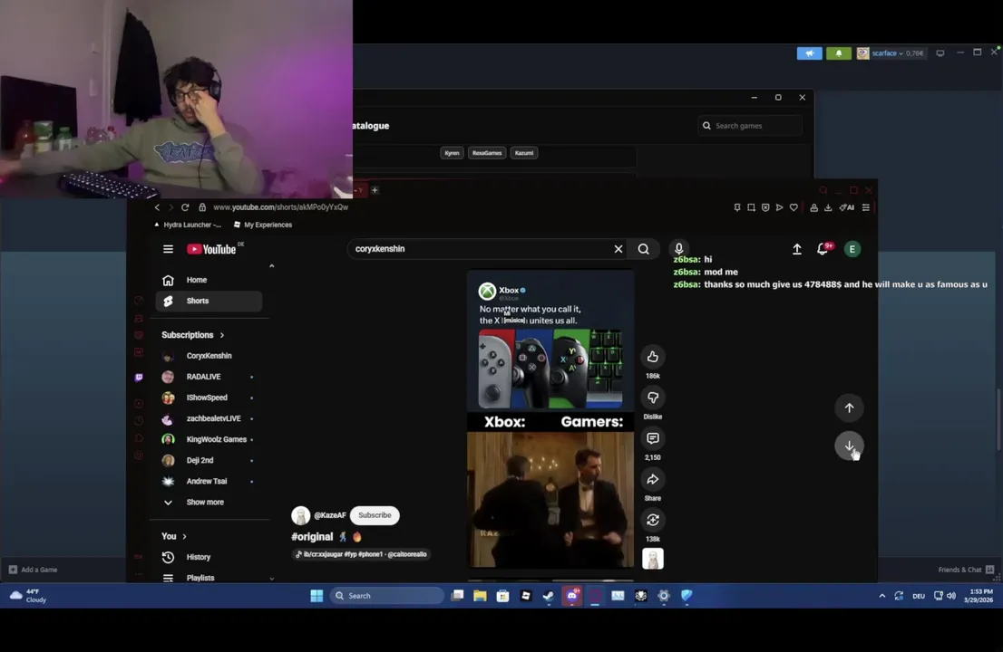Viewport: 1003px width, 652px height.
Task: Open the browser AI assistant
Action: pos(847,207)
